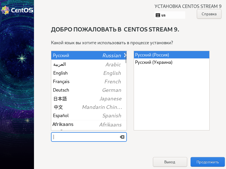This screenshot has width=226, height=169.
Task: Select Mandarin Chinese 中文 language row
Action: (89, 107)
